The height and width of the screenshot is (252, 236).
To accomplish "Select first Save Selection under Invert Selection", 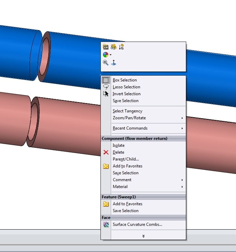I will click(126, 101).
